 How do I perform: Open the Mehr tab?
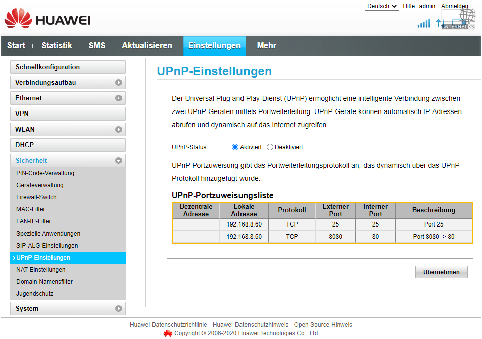pyautogui.click(x=267, y=46)
